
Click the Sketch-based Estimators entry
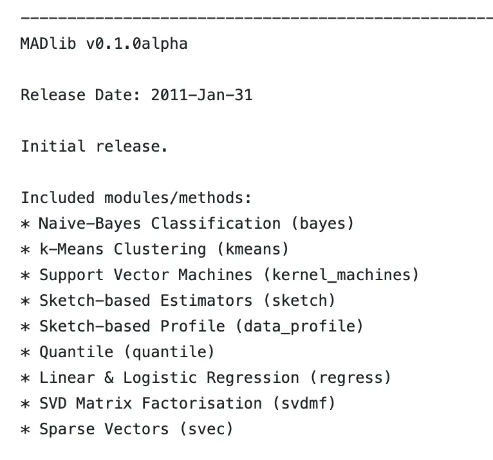click(146, 301)
